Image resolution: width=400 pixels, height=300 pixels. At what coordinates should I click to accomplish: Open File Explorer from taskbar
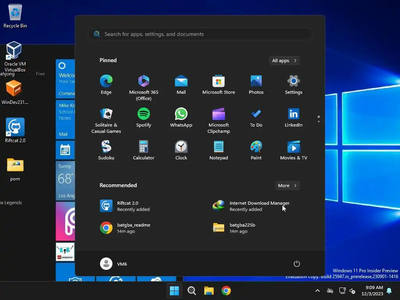coord(209,291)
